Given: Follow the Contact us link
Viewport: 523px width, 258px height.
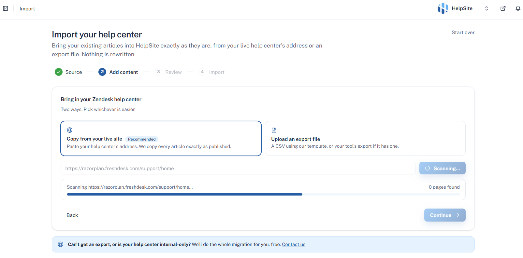Looking at the screenshot, I should point(294,244).
